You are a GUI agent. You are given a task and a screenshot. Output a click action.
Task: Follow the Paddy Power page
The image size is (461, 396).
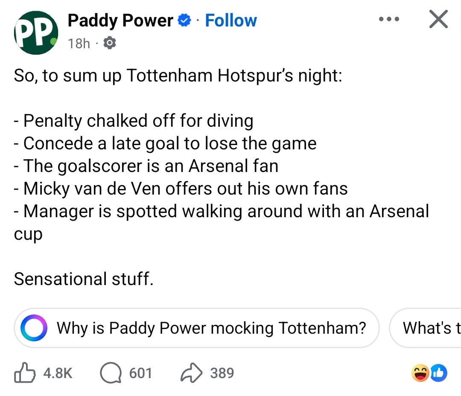point(231,20)
